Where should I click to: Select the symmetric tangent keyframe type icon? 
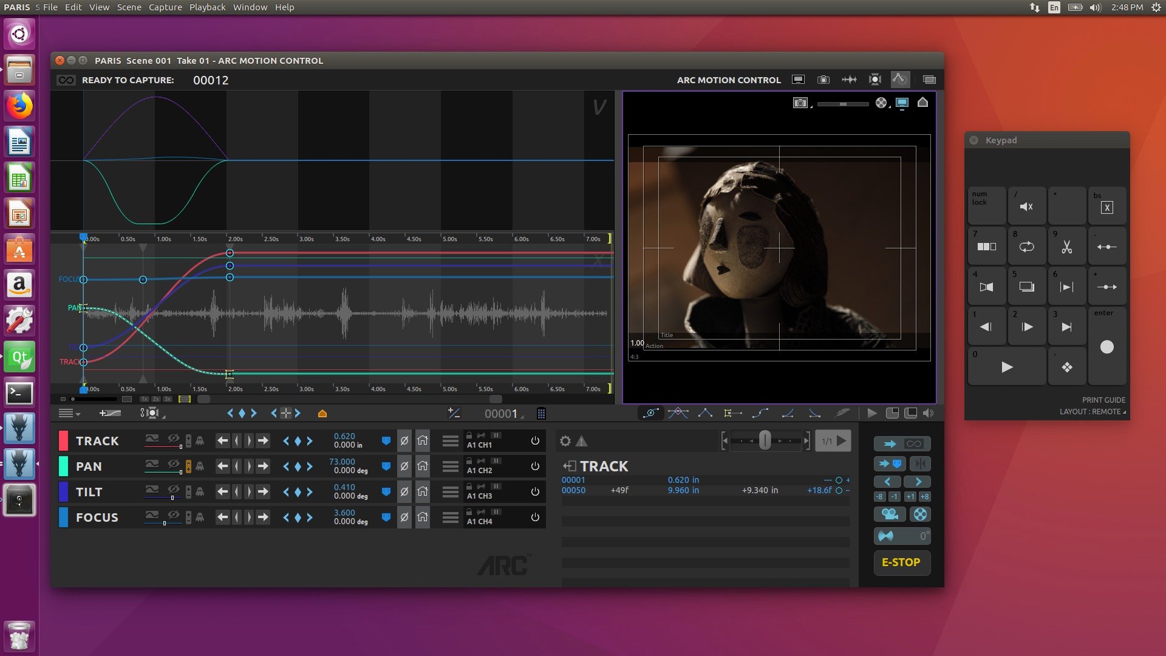tap(678, 413)
